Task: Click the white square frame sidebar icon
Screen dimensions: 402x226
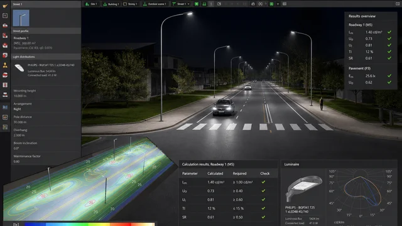Action: click(x=5, y=16)
